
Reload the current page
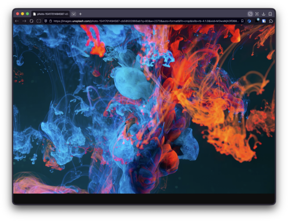(x=31, y=21)
